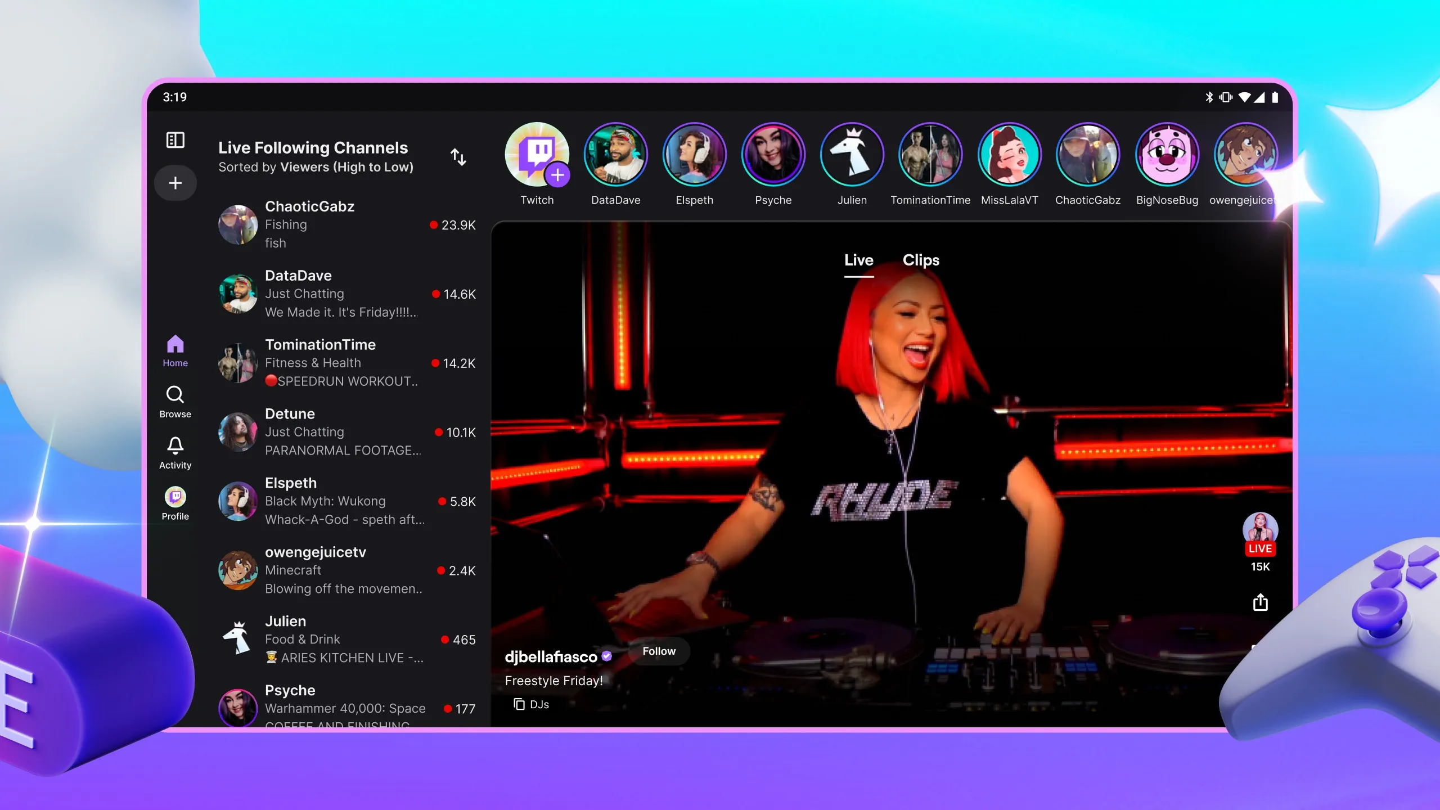This screenshot has width=1440, height=810.
Task: Select the Live tab
Action: point(858,260)
